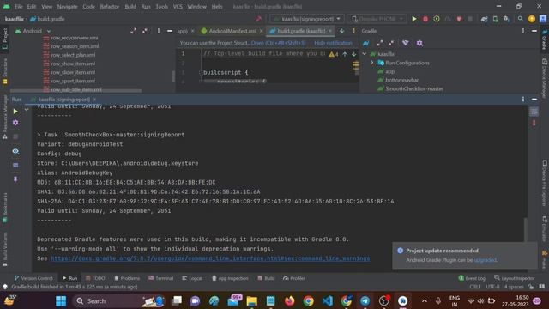Open the editor tabs overflow dropdown arrow
Screen dimensions: 549x309
341,31
